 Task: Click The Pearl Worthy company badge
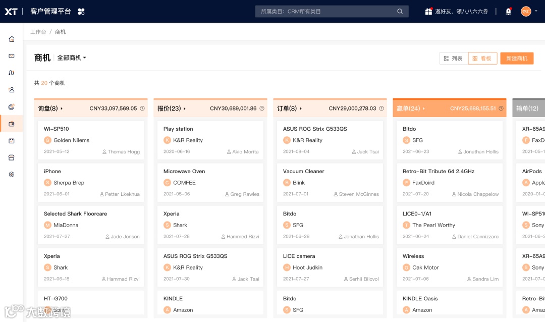coord(406,225)
